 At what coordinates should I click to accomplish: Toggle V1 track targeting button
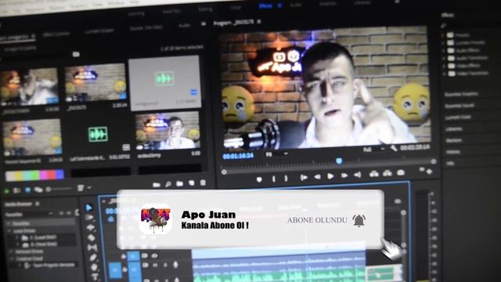tap(133, 256)
